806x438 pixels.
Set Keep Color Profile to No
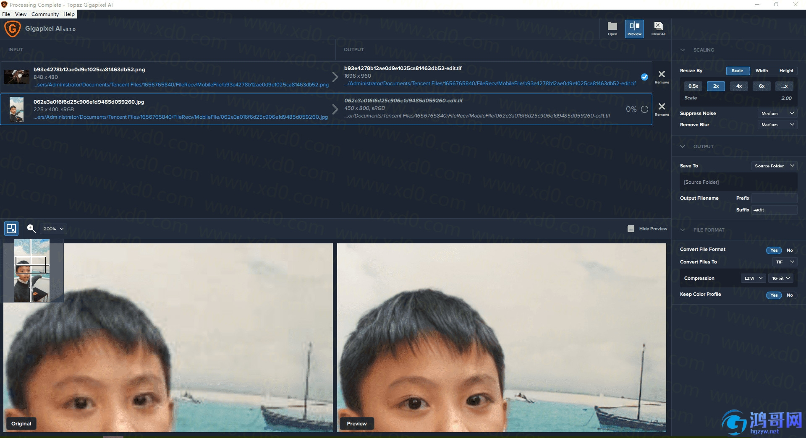click(790, 295)
